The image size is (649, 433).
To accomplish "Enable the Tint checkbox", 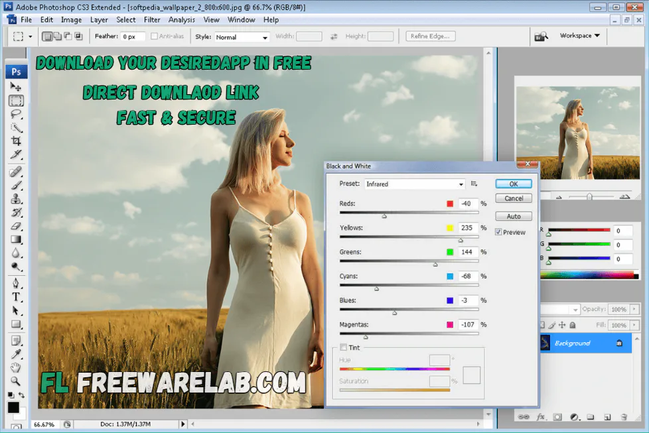I will [342, 347].
